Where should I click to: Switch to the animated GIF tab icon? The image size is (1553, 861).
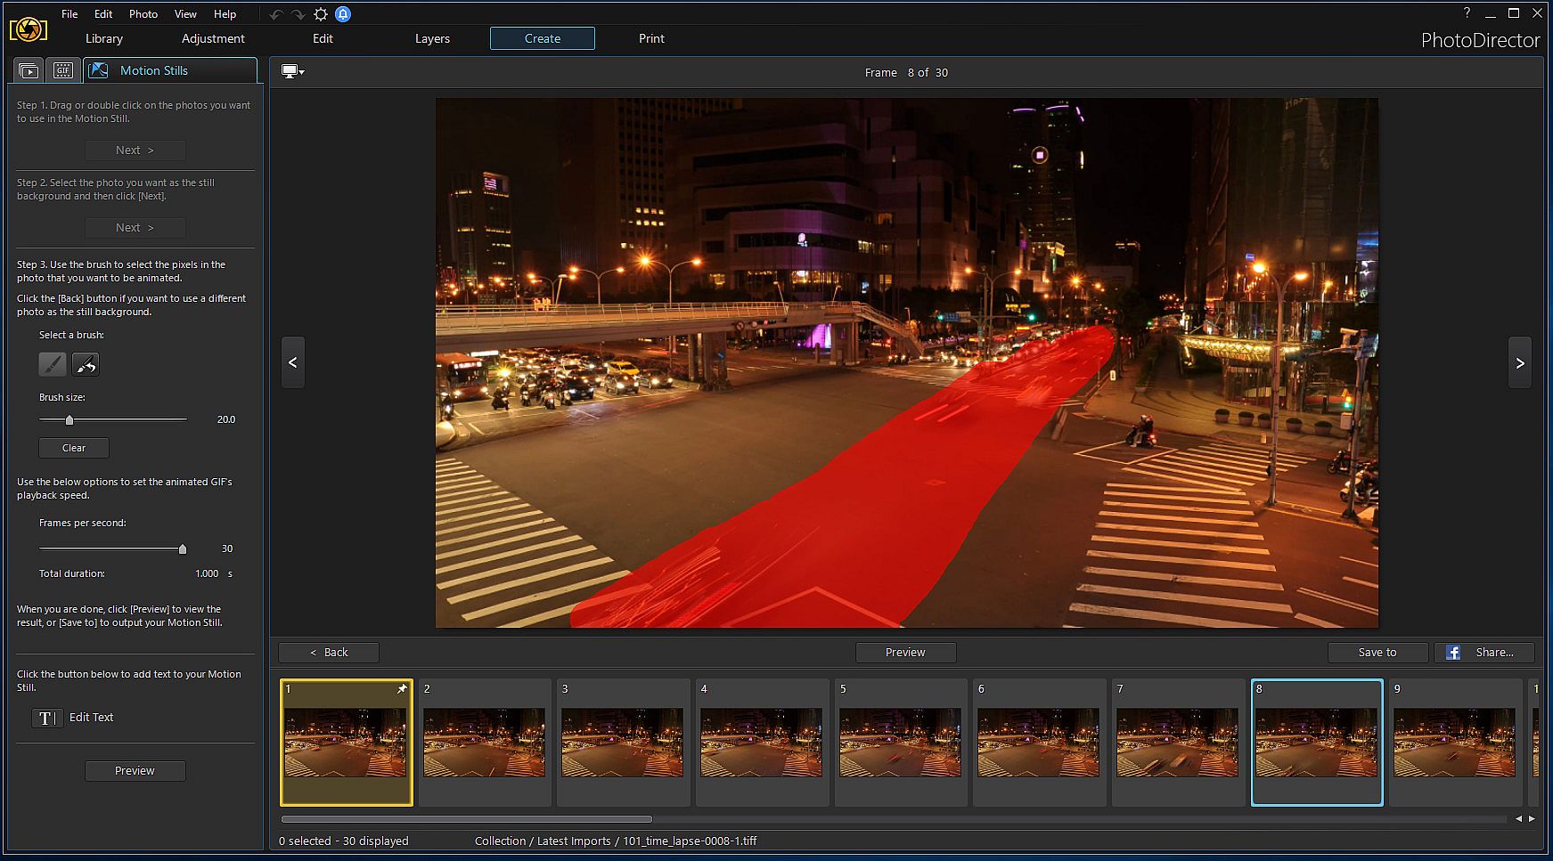[63, 70]
